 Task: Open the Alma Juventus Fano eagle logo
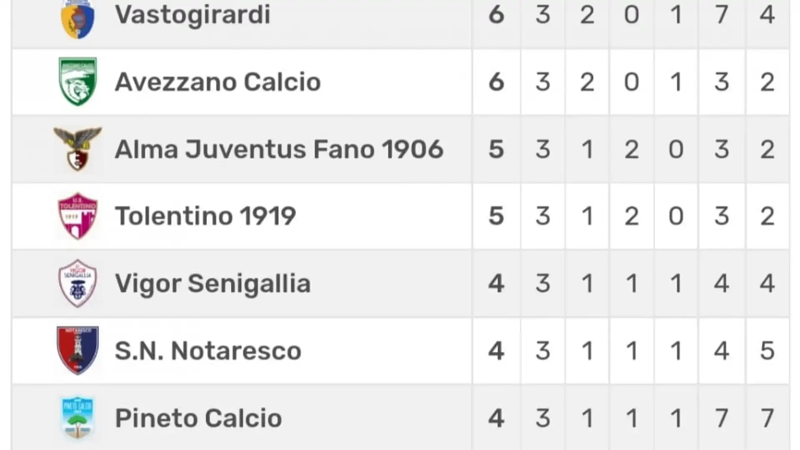pyautogui.click(x=78, y=149)
